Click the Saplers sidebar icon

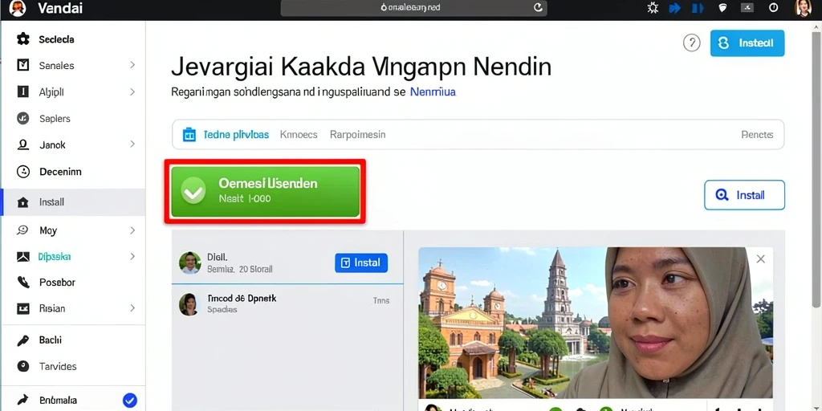coord(23,119)
